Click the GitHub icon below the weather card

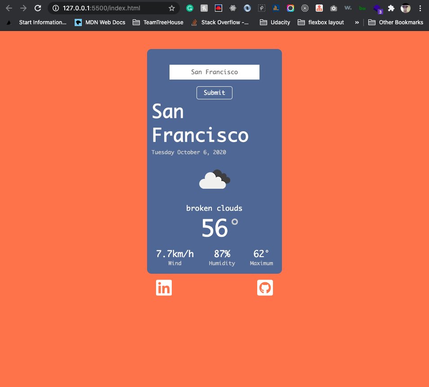coord(265,288)
